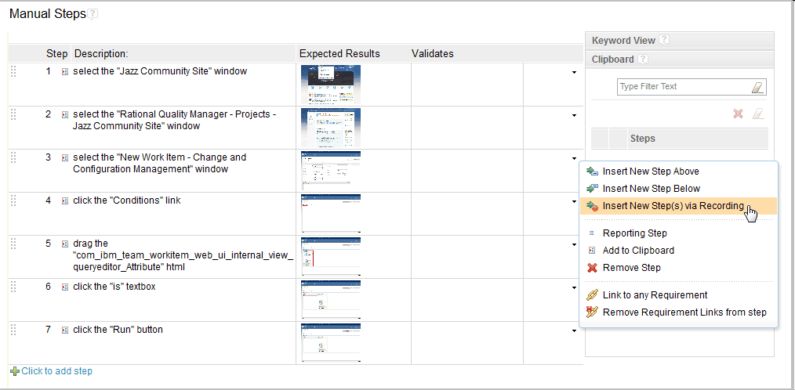Select Insert New Step(s) via Recording
The image size is (795, 390).
(x=678, y=206)
